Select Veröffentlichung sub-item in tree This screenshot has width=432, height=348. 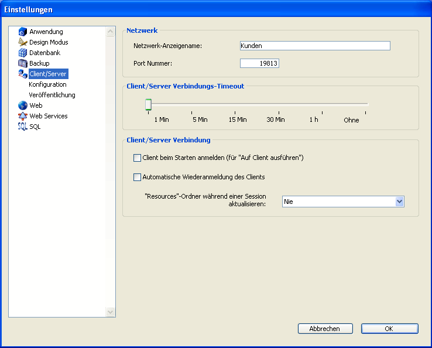click(x=52, y=95)
